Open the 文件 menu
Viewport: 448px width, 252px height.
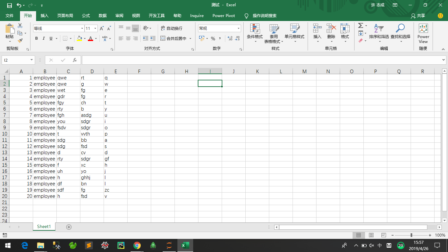pyautogui.click(x=10, y=15)
